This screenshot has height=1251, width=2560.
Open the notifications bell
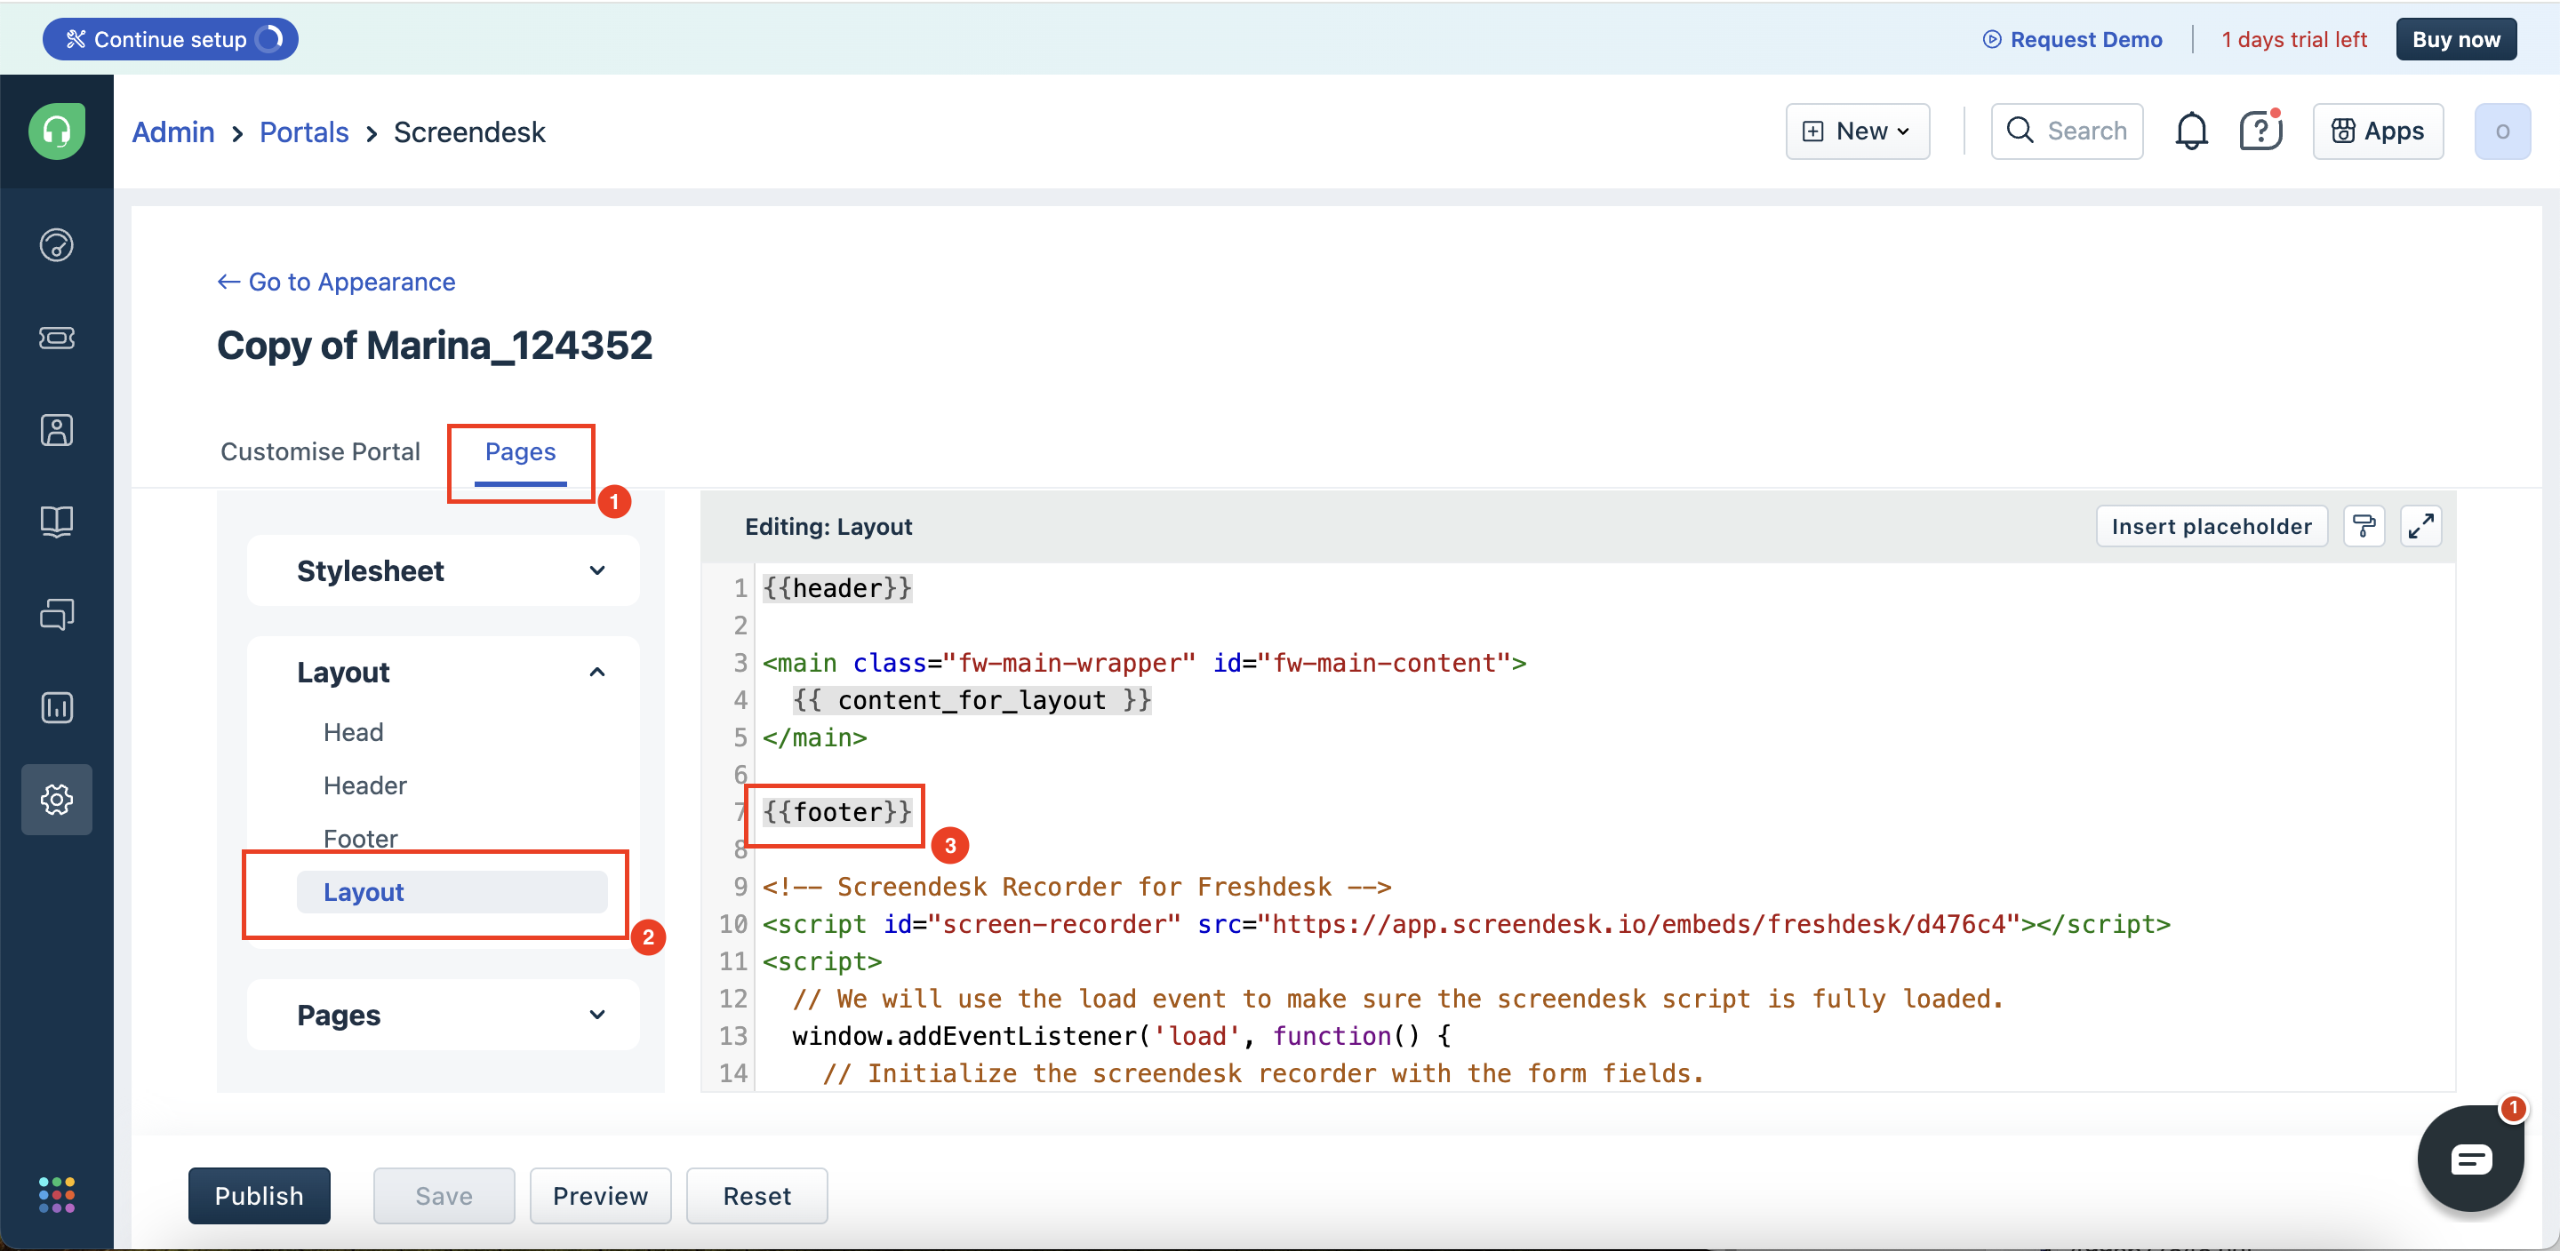2190,131
